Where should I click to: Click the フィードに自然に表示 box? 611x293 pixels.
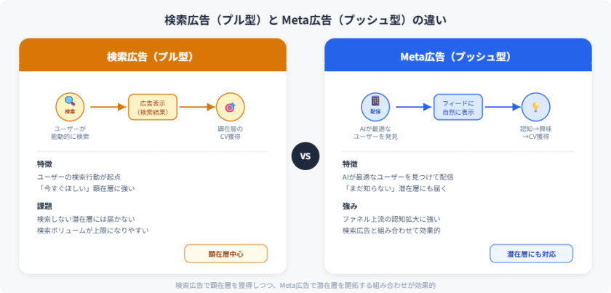click(458, 107)
